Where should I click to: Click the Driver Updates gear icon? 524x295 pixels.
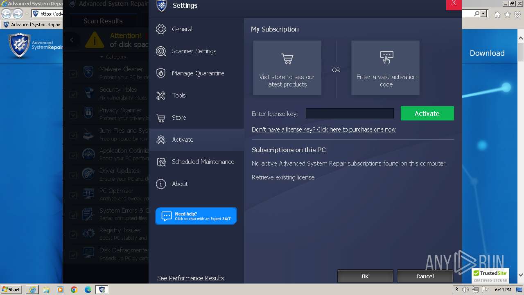tap(88, 174)
